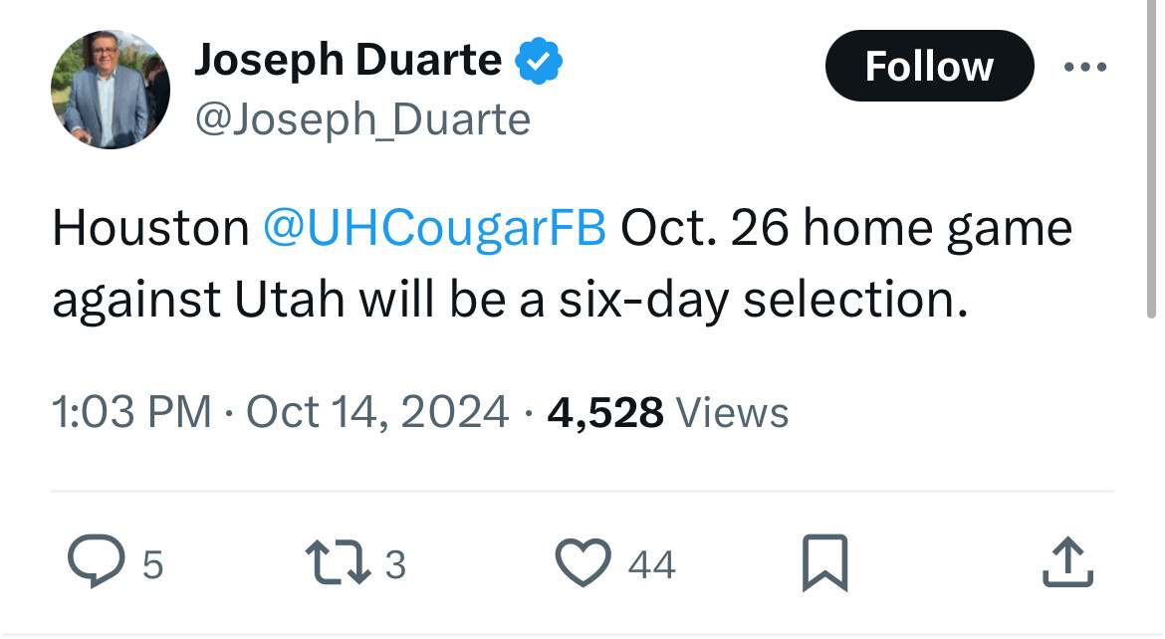
Task: Open the @UHCougarFB mention link
Action: [434, 229]
